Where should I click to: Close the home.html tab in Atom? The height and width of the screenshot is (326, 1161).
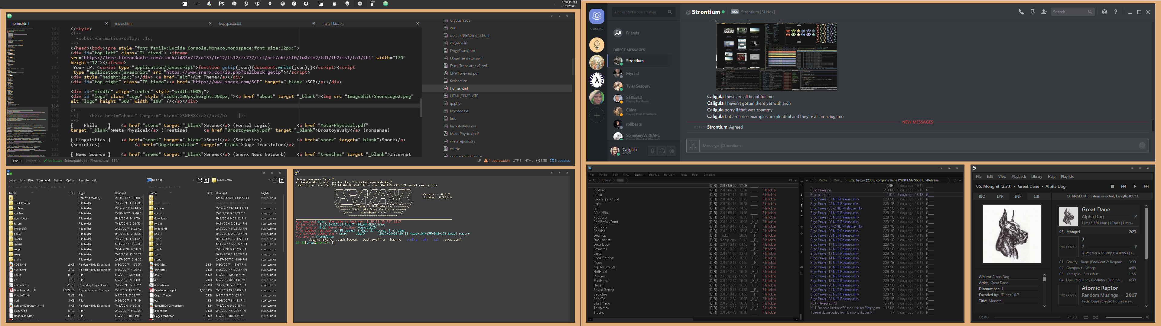click(x=106, y=24)
